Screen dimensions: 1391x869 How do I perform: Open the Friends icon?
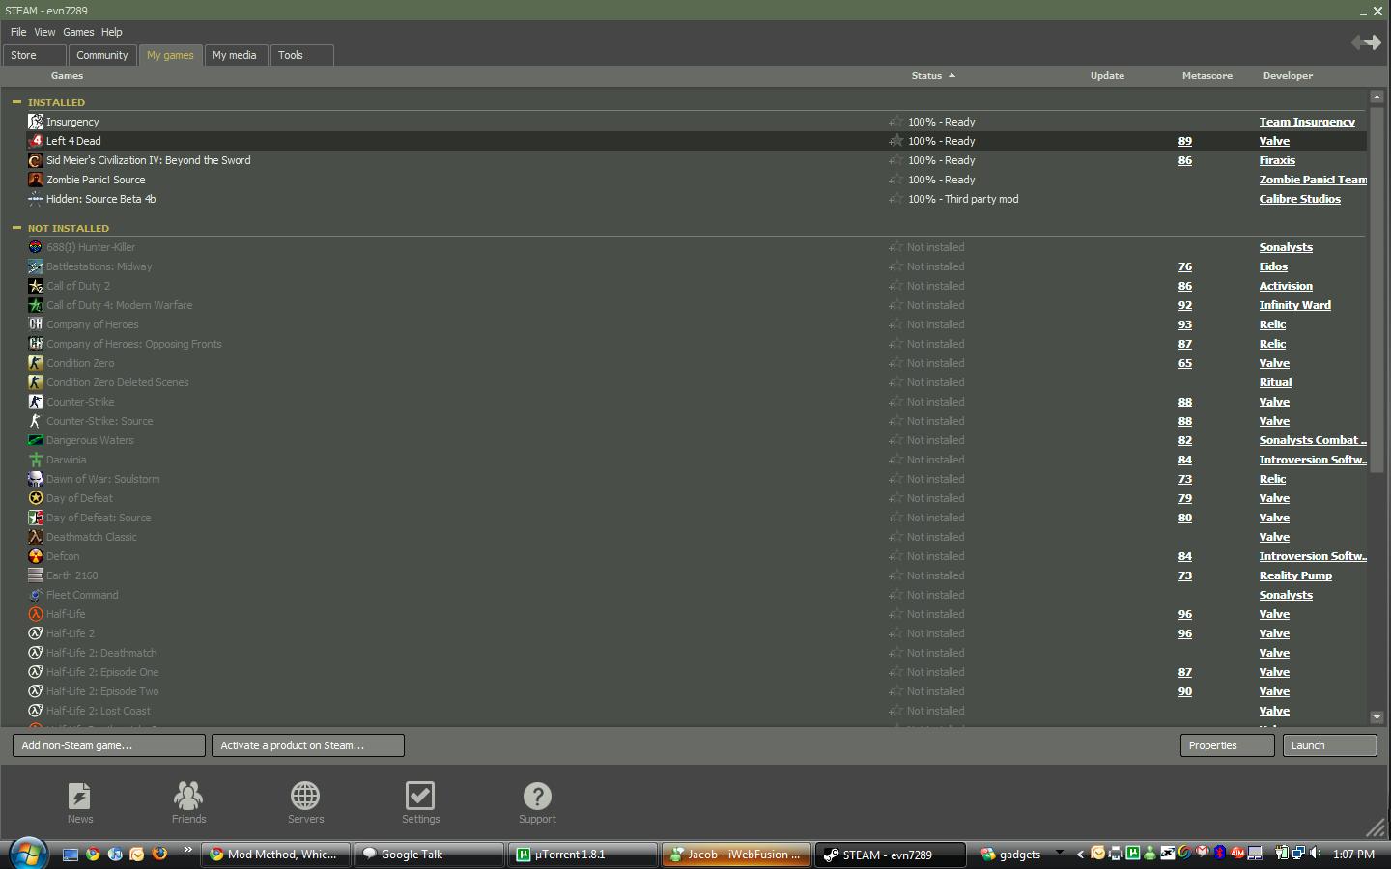coord(188,797)
